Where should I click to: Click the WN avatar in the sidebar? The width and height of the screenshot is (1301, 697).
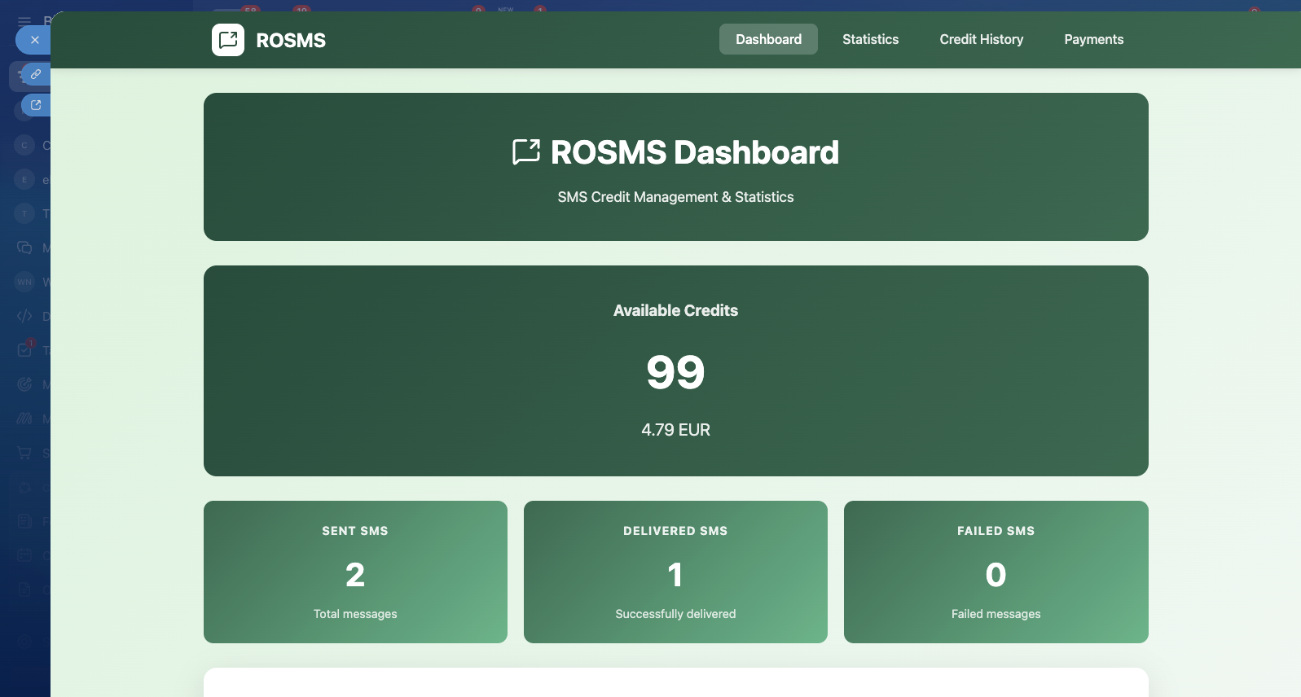click(x=24, y=282)
